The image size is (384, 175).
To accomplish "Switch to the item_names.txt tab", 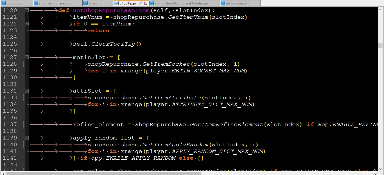I will pos(240,3).
